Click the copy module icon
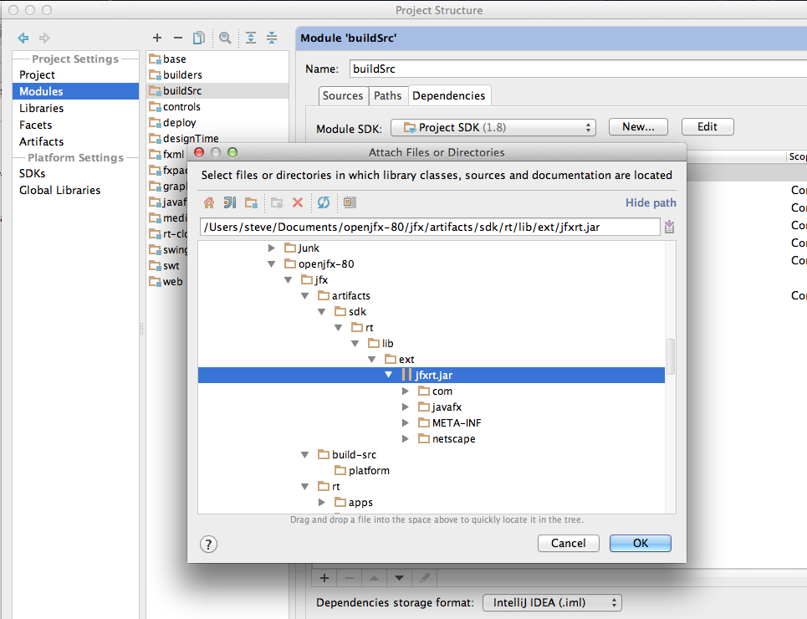The image size is (807, 619). point(199,38)
